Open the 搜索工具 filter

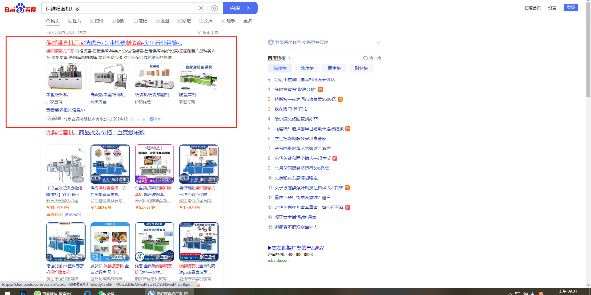208,33
